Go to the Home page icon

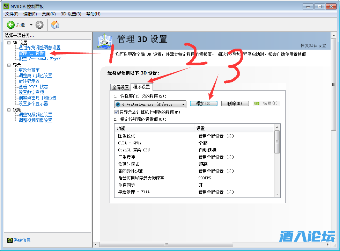tap(55, 24)
